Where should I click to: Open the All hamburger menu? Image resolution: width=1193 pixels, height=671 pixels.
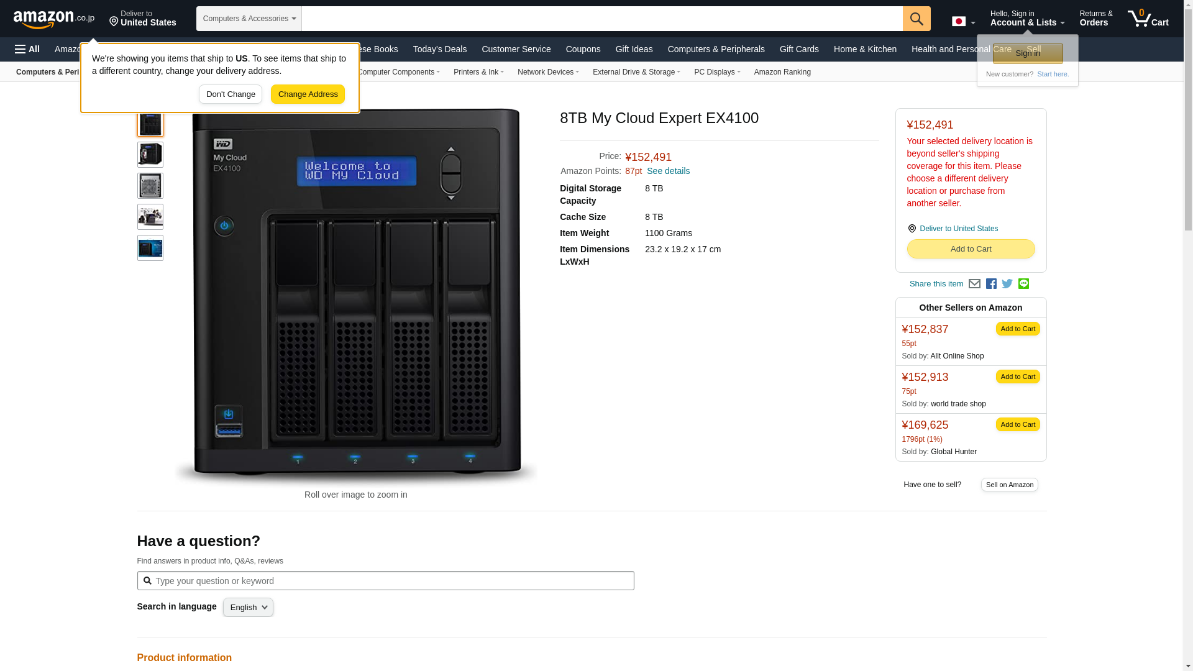[27, 49]
